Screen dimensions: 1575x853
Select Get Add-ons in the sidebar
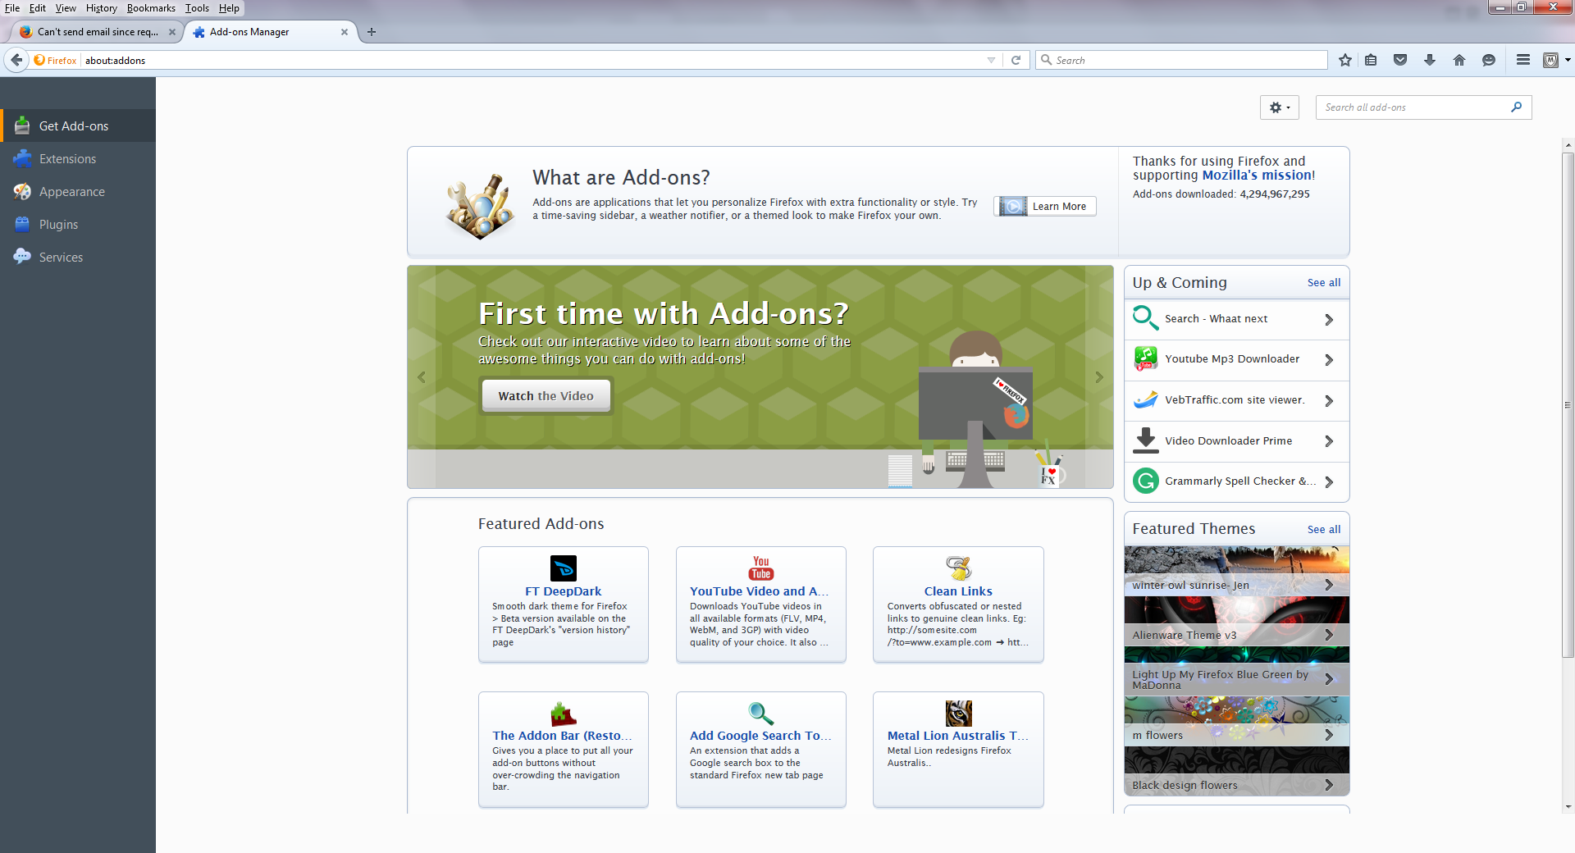tap(78, 125)
